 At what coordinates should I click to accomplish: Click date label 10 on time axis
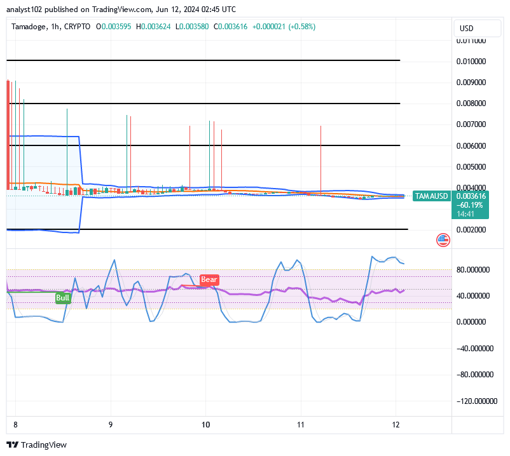coord(205,424)
